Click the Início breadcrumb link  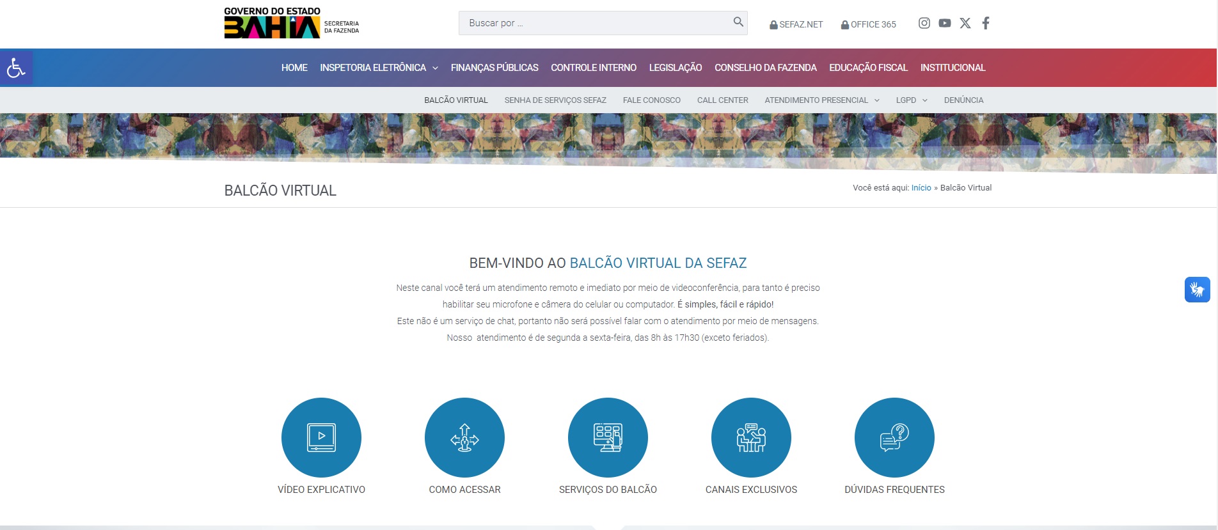click(921, 188)
